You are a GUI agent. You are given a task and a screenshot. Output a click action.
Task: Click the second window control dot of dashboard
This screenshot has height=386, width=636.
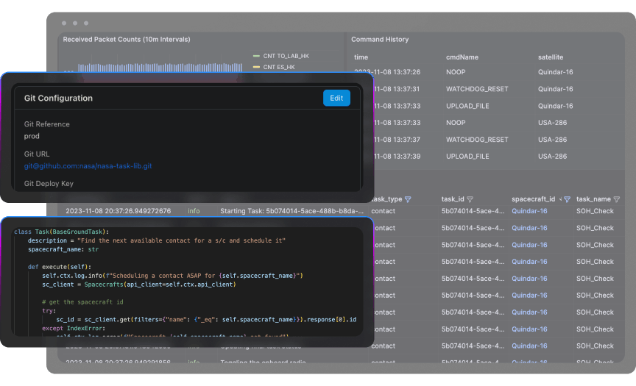(75, 23)
